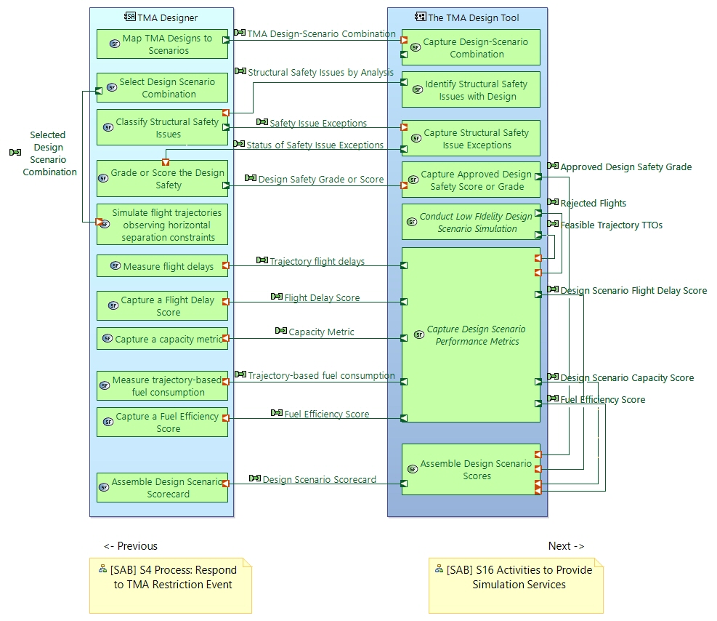Image resolution: width=717 pixels, height=621 pixels.
Task: Select 'Trajectory-based fuel consumption' exchange label
Action: coord(321,376)
